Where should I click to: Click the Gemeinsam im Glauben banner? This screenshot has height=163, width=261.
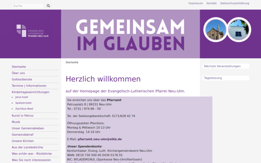[x=130, y=34]
